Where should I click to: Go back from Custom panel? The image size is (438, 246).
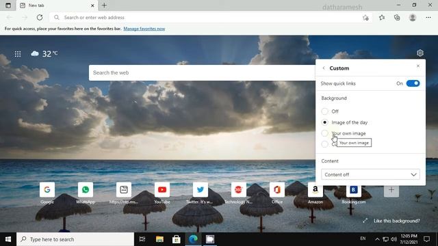click(x=324, y=68)
